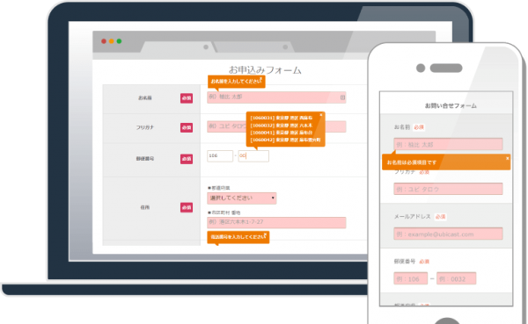Close the postal code suggestions popup
This screenshot has width=528, height=324.
point(321,115)
